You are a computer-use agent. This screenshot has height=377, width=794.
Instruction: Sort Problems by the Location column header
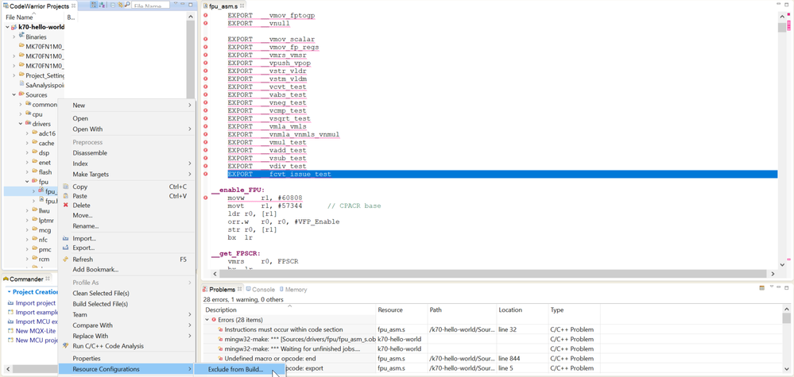tap(522, 310)
